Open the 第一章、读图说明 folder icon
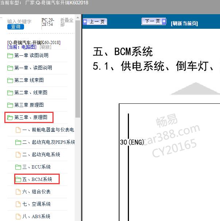Viewport: 220px width, 221px height. (10, 68)
